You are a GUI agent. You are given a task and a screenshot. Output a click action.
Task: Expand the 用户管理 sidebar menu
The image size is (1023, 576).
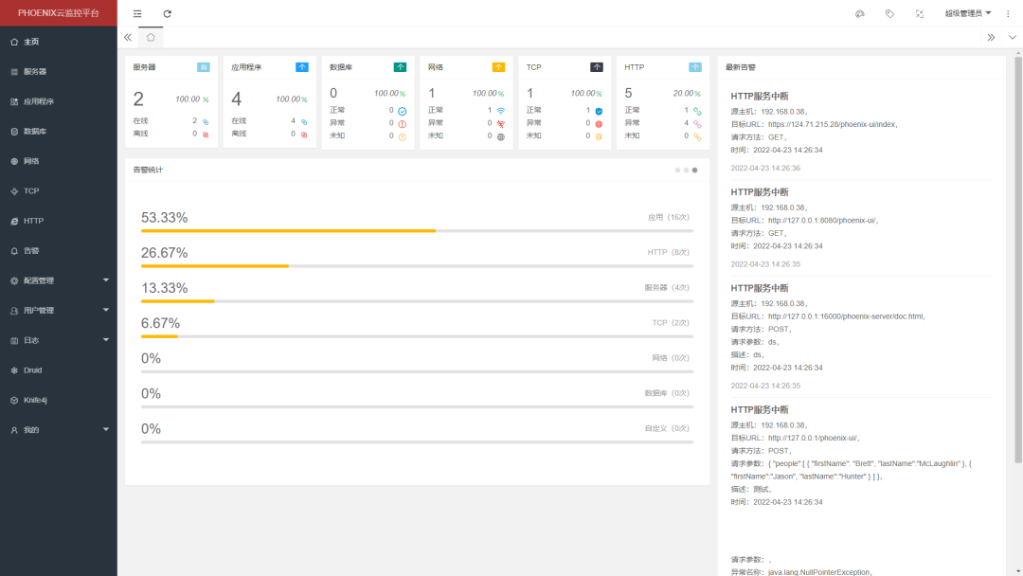pos(58,310)
